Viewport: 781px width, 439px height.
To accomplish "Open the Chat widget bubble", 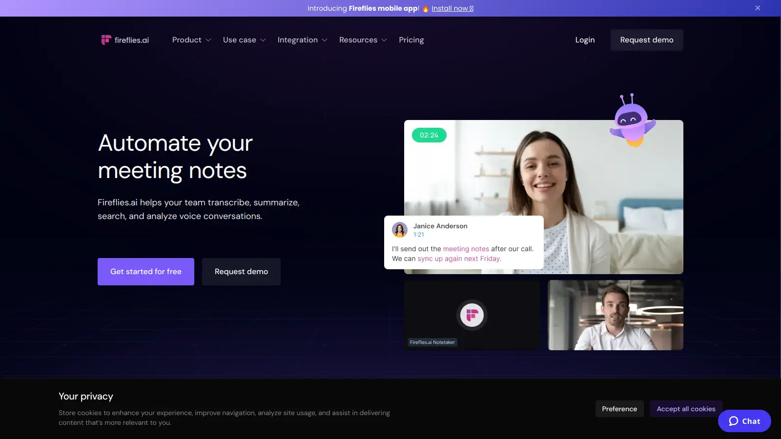I will tap(744, 421).
